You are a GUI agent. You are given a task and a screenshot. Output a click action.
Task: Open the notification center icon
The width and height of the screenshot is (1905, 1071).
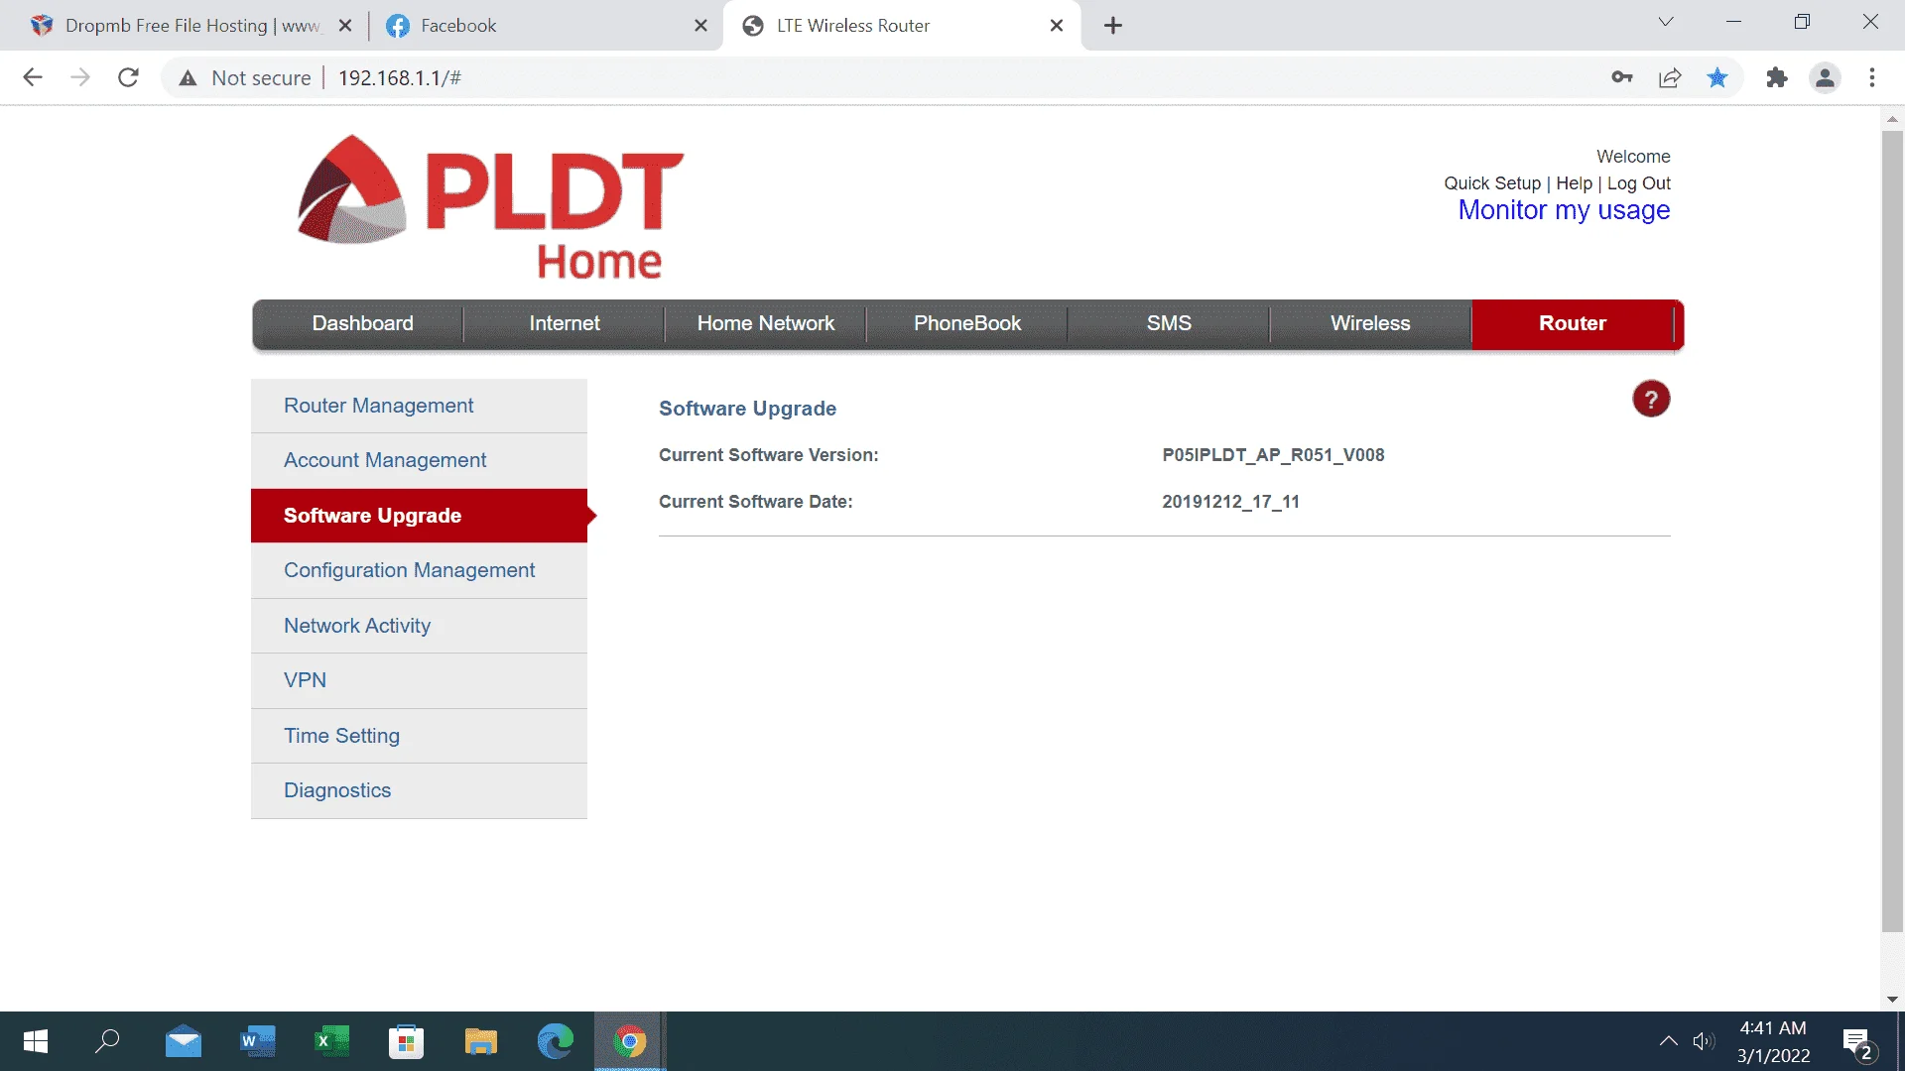click(1858, 1043)
